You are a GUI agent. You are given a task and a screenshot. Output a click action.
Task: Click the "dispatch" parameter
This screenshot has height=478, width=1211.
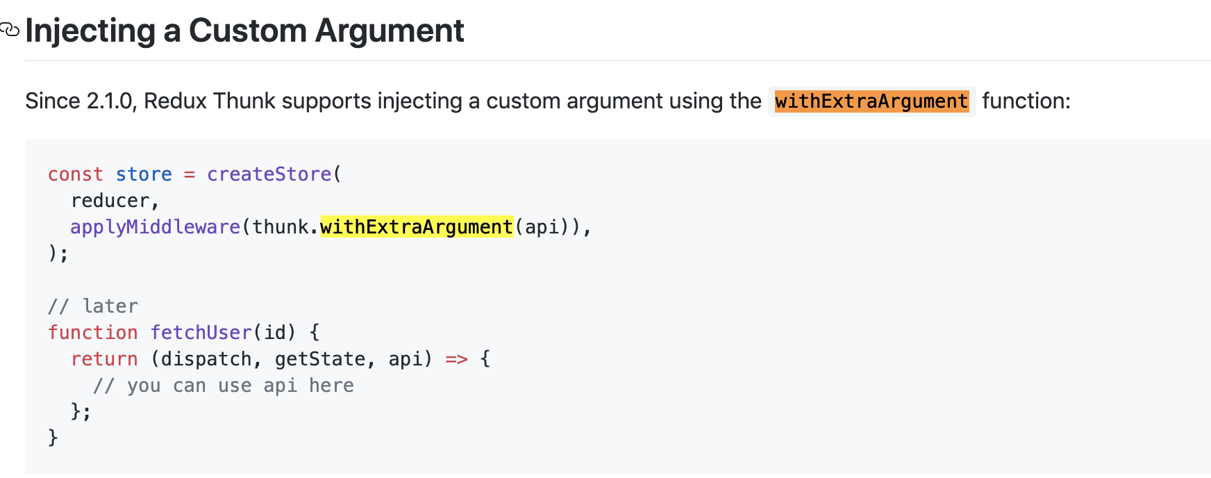[206, 359]
